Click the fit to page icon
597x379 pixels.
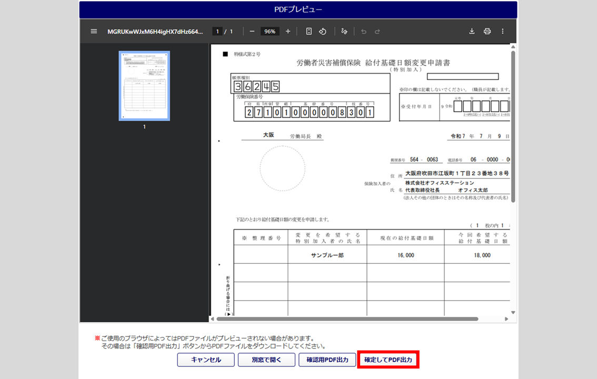click(309, 32)
